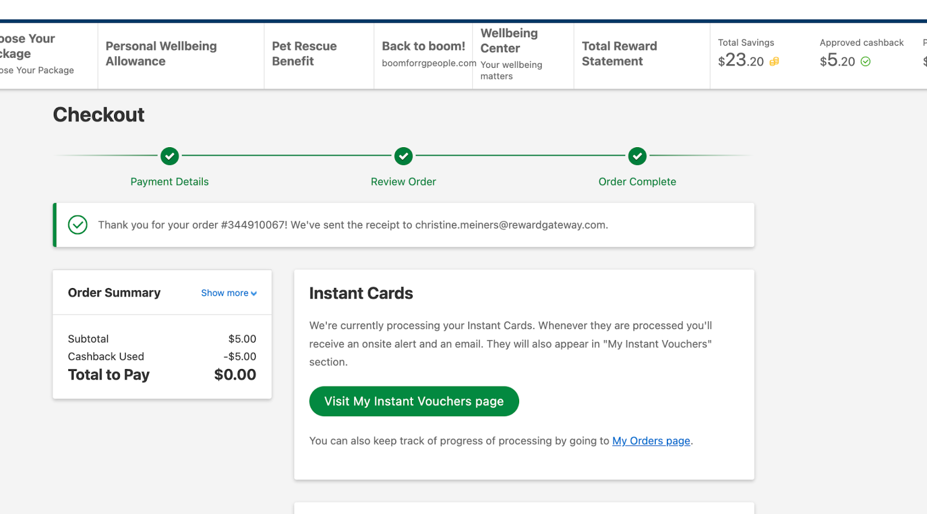Viewport: 927px width, 514px height.
Task: Click the Show more chevron arrow
Action: pyautogui.click(x=254, y=294)
